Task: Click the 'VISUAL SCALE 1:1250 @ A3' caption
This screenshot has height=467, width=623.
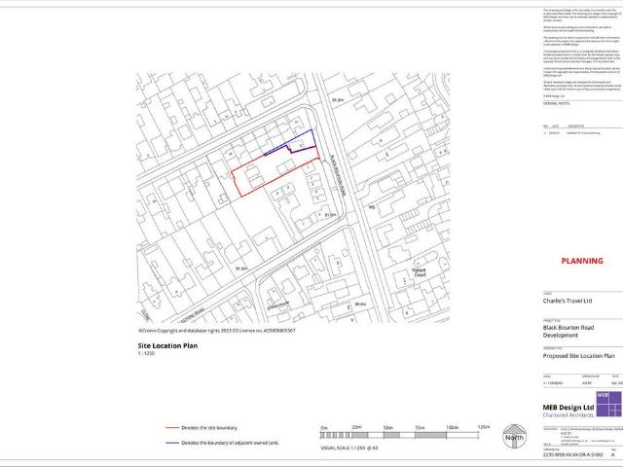Action: [x=348, y=448]
